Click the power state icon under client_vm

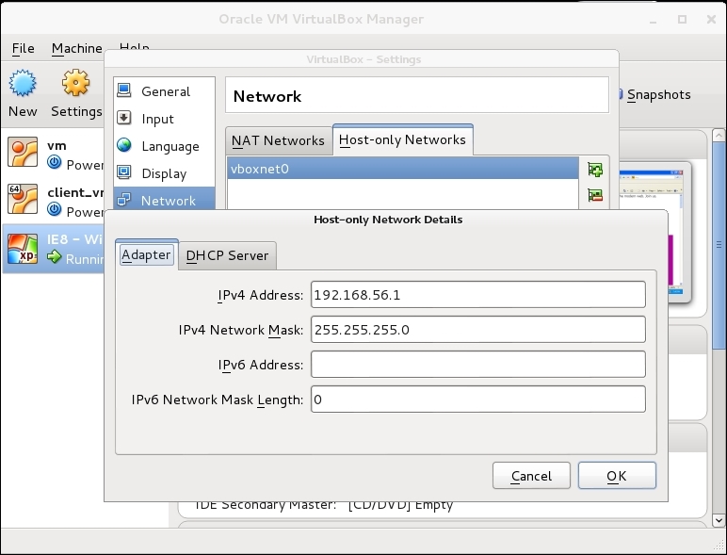point(55,210)
